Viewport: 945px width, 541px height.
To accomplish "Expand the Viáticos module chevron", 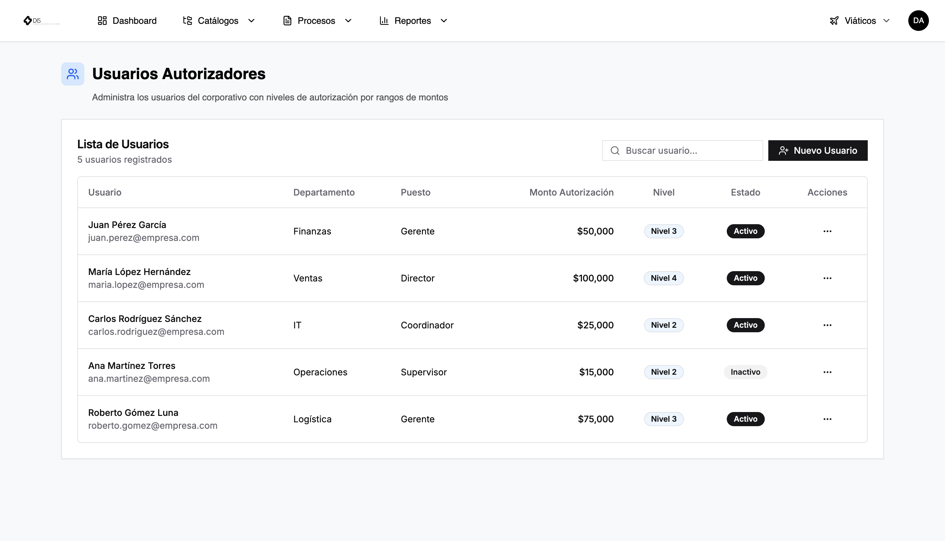I will click(x=886, y=21).
